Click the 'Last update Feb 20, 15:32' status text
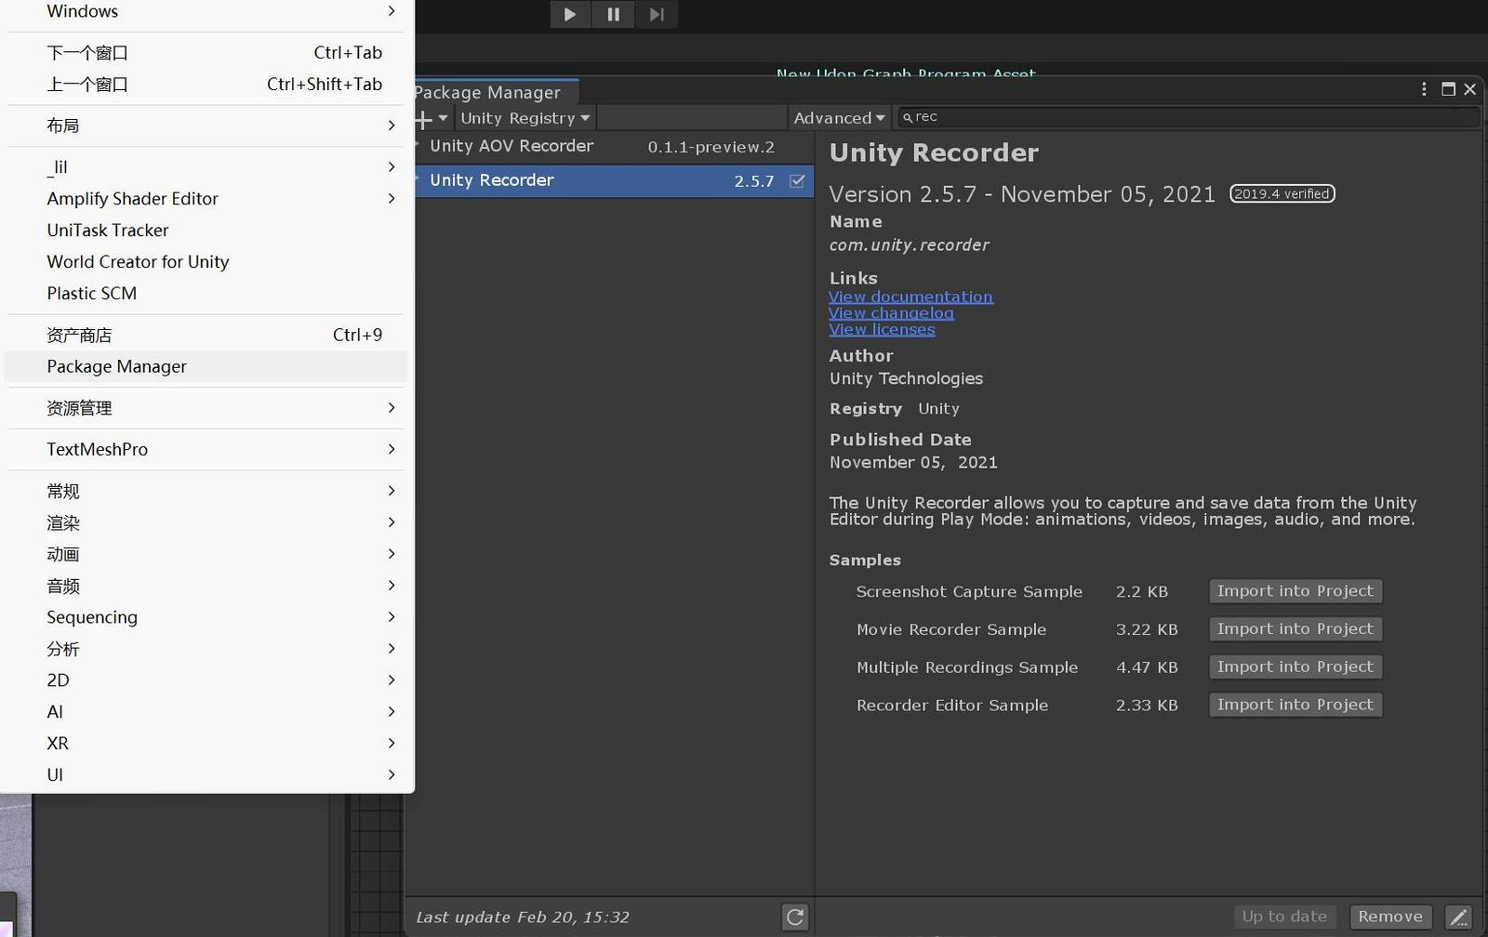 coord(523,917)
